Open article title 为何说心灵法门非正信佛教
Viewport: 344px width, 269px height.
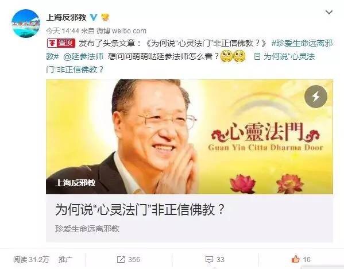click(140, 210)
